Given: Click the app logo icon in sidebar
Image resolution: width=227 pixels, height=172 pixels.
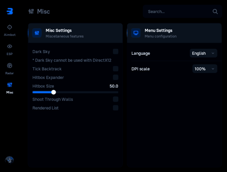Looking at the screenshot, I should coord(10,11).
